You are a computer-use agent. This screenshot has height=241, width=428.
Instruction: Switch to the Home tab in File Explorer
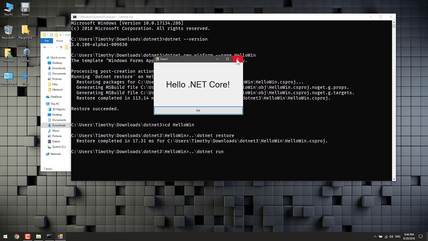(x=59, y=41)
